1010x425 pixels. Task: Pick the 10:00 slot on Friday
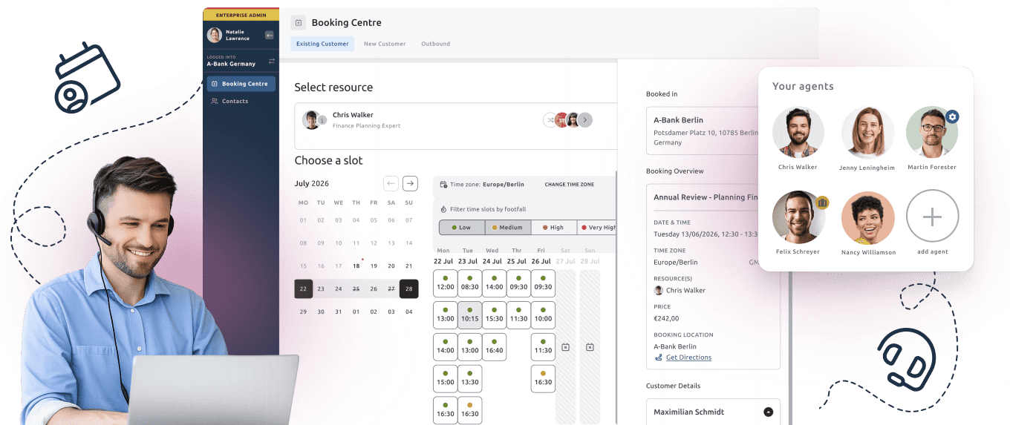point(544,315)
